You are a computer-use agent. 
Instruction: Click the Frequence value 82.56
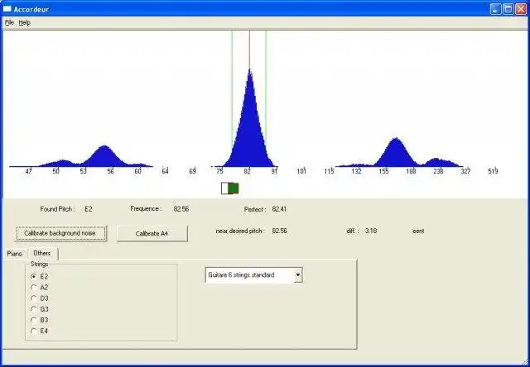181,209
